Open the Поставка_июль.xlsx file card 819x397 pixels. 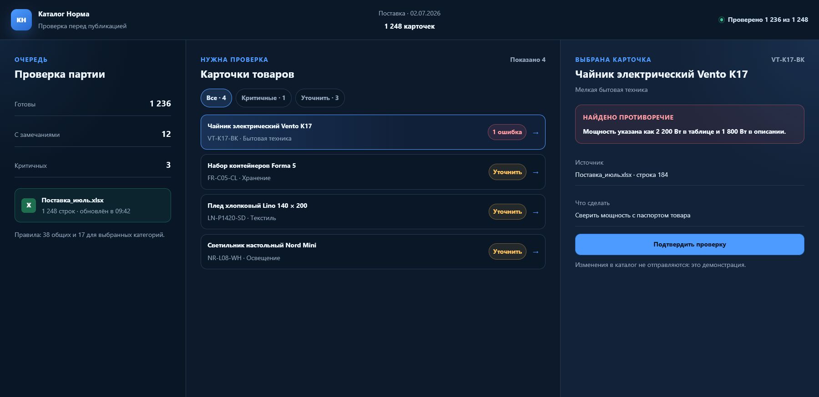point(93,205)
